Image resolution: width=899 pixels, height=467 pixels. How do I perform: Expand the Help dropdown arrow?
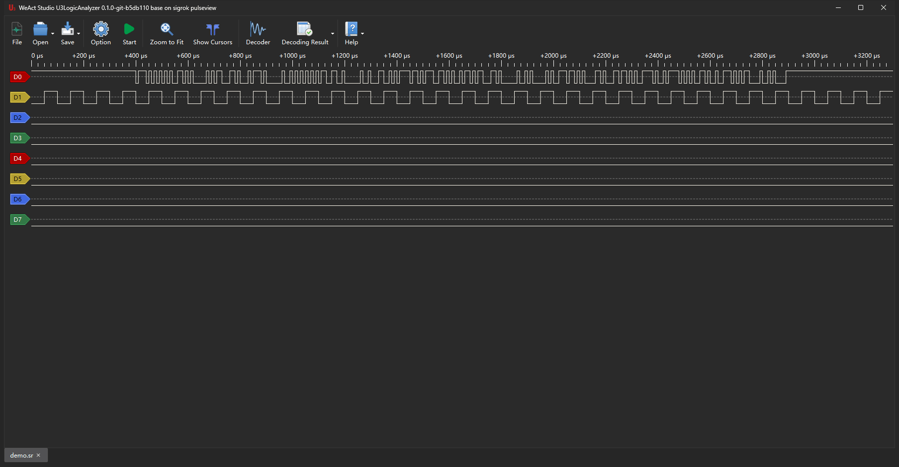coord(362,34)
